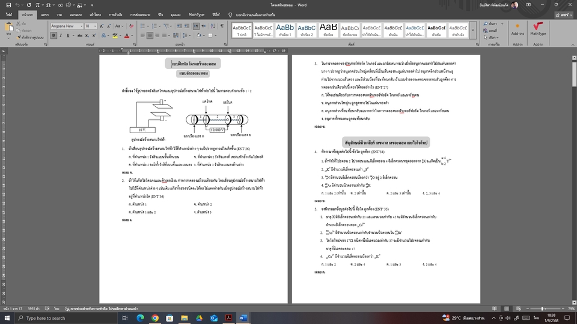Toggle Italic formatting
Viewport: 577px width, 324px height.
pyautogui.click(x=60, y=37)
